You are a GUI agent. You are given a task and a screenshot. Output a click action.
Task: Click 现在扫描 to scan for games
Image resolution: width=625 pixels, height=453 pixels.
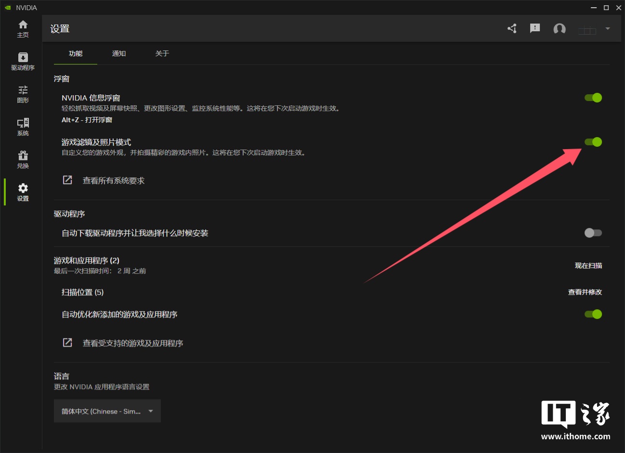pyautogui.click(x=588, y=265)
